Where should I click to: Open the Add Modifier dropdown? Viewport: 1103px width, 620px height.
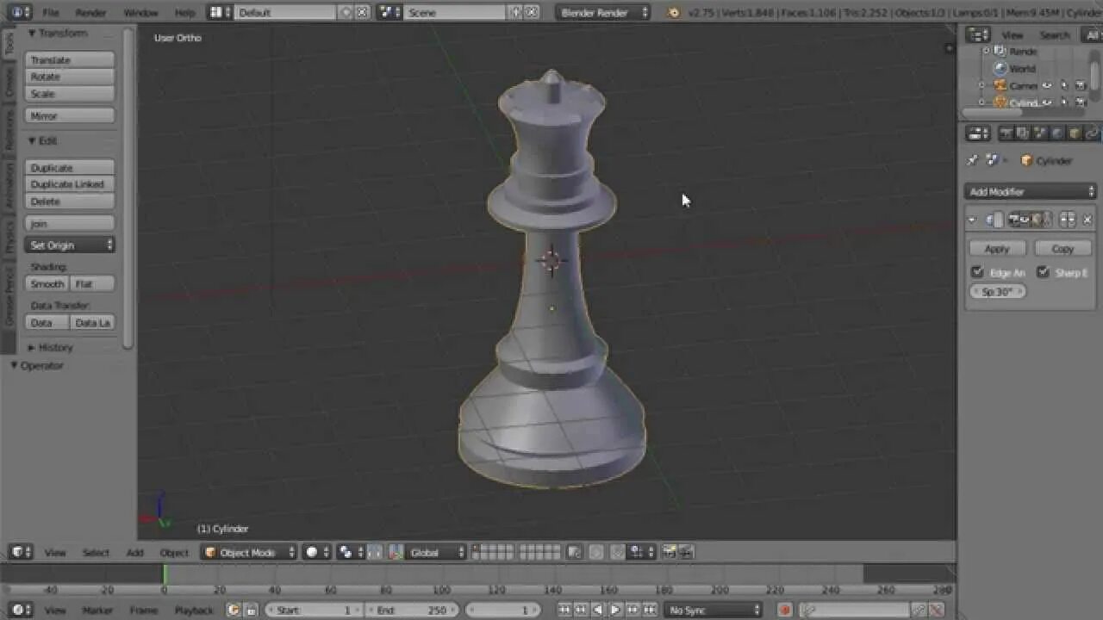point(1030,191)
